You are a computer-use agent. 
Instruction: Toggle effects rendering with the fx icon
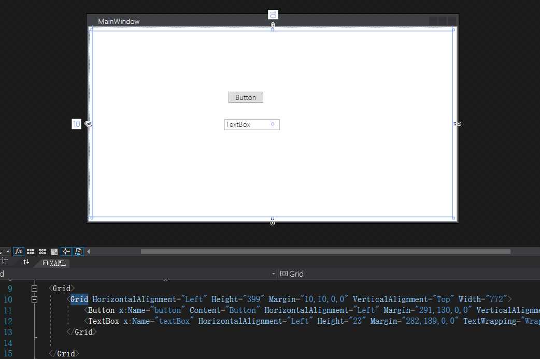(19, 251)
